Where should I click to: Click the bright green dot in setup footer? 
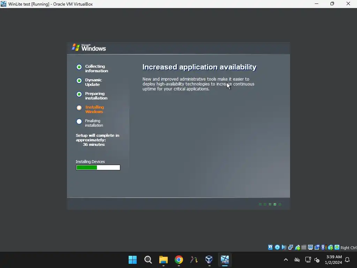click(275, 204)
